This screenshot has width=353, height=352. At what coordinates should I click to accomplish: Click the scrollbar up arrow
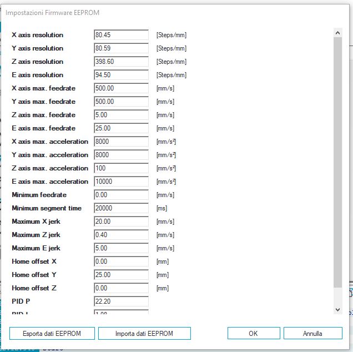click(x=337, y=33)
